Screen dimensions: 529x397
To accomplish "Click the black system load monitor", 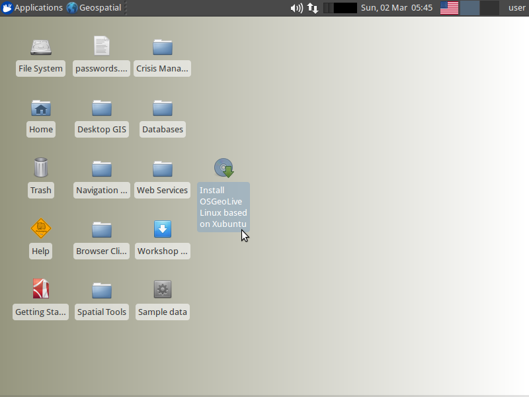I will click(x=340, y=8).
